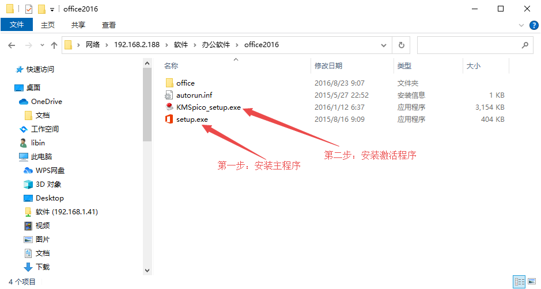541x289 pixels.
Task: Switch to details view layout
Action: 519,282
